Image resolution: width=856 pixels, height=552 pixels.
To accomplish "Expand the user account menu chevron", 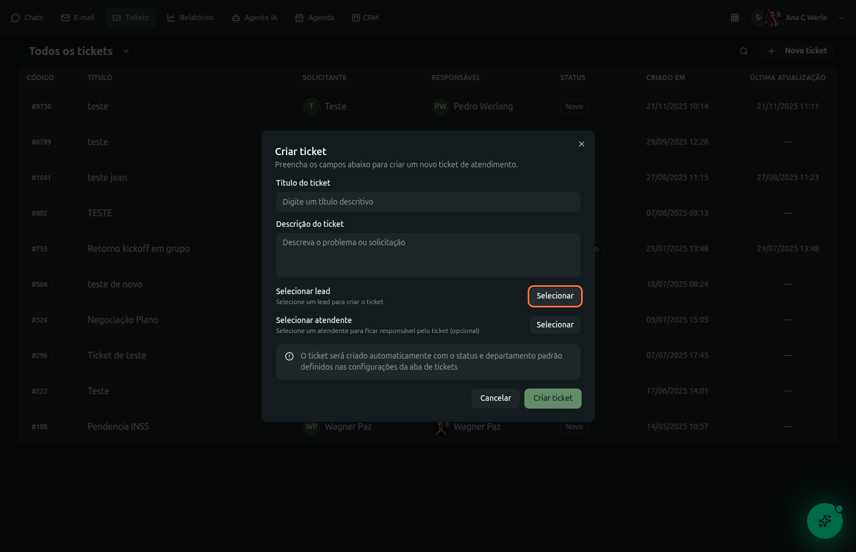I will (841, 18).
